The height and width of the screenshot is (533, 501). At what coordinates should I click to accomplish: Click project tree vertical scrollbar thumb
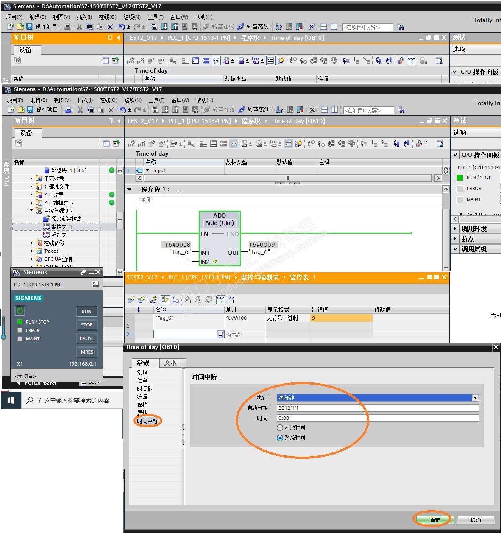coord(120,220)
